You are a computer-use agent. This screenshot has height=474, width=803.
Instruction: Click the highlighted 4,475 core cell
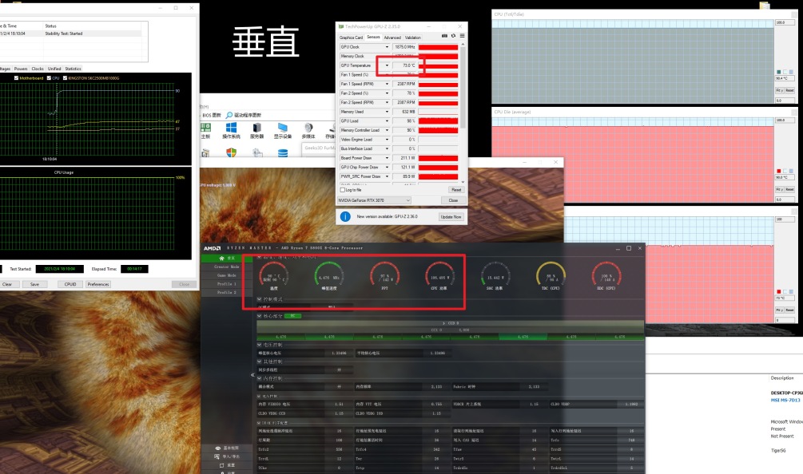[523, 337]
